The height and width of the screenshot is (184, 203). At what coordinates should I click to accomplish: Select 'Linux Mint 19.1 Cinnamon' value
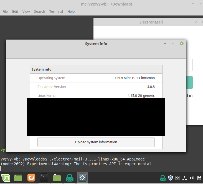(135, 78)
